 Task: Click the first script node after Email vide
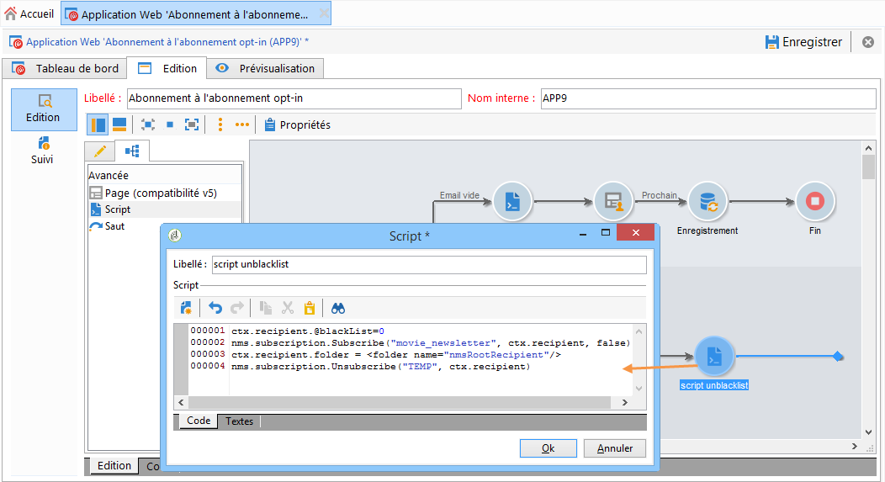tap(512, 201)
